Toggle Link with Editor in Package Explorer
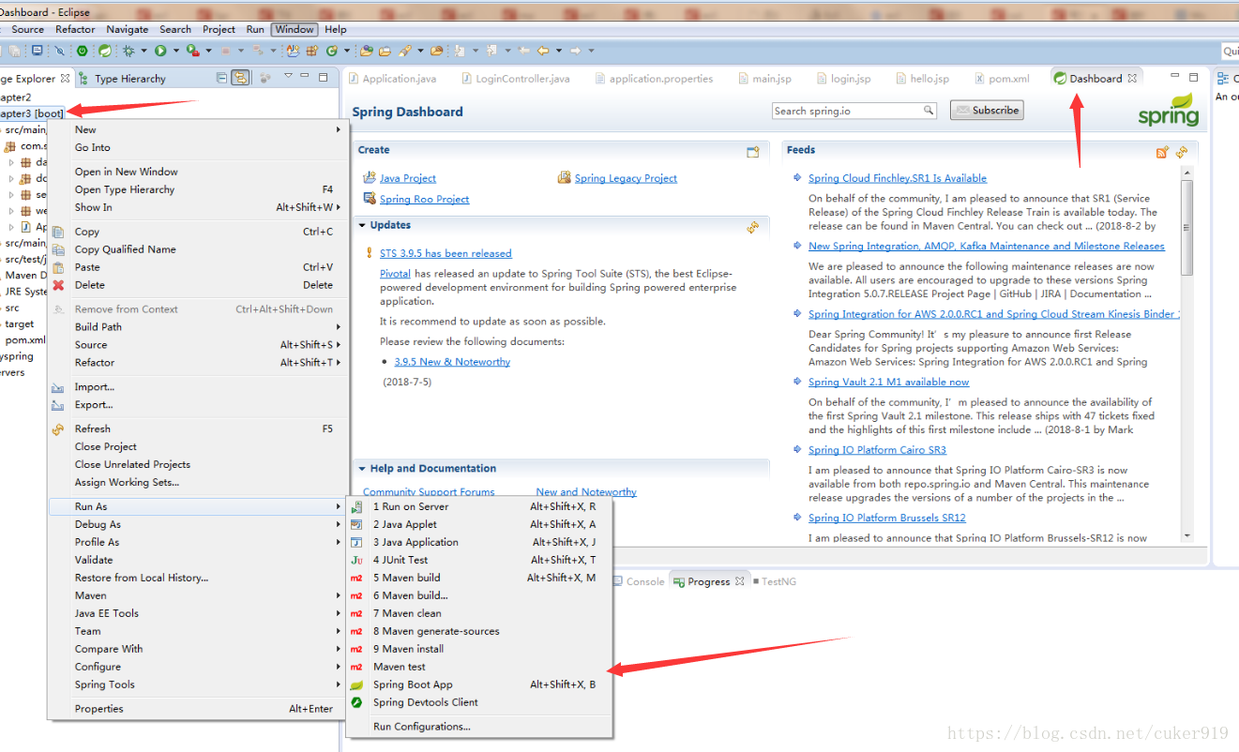Viewport: 1239px width, 752px height. tap(240, 78)
